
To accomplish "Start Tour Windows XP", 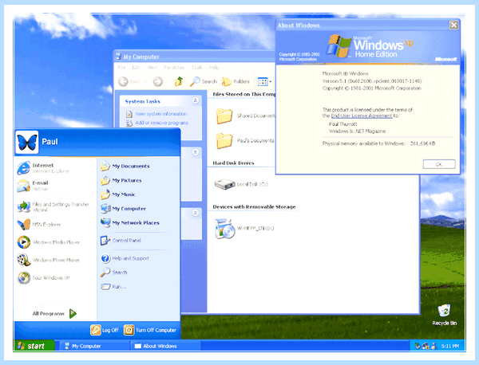I will tap(43, 277).
